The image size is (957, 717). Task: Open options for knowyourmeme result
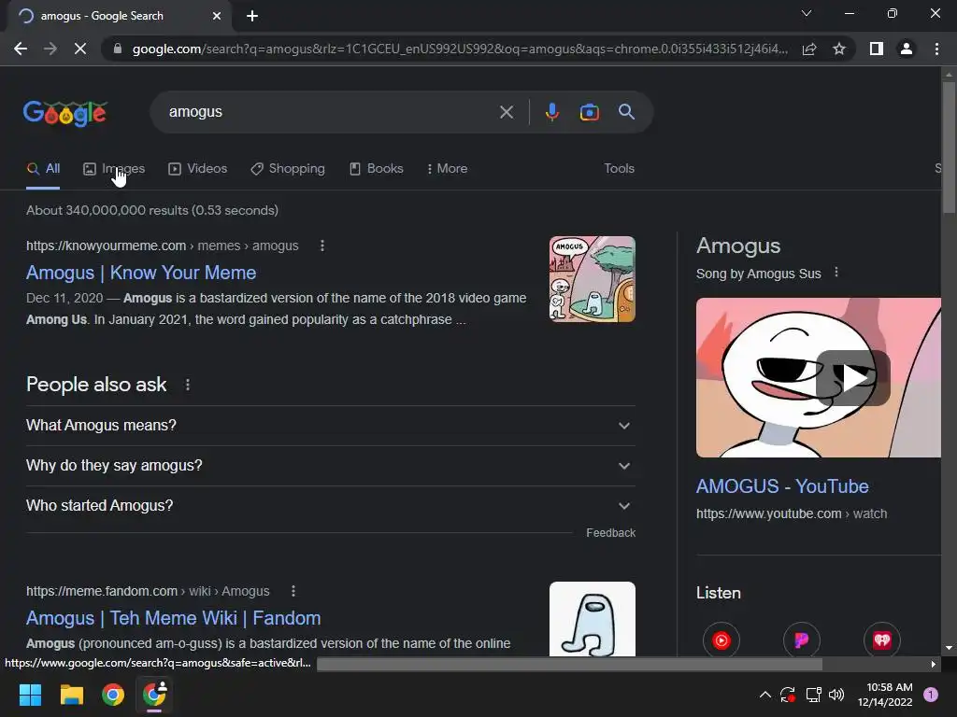322,246
